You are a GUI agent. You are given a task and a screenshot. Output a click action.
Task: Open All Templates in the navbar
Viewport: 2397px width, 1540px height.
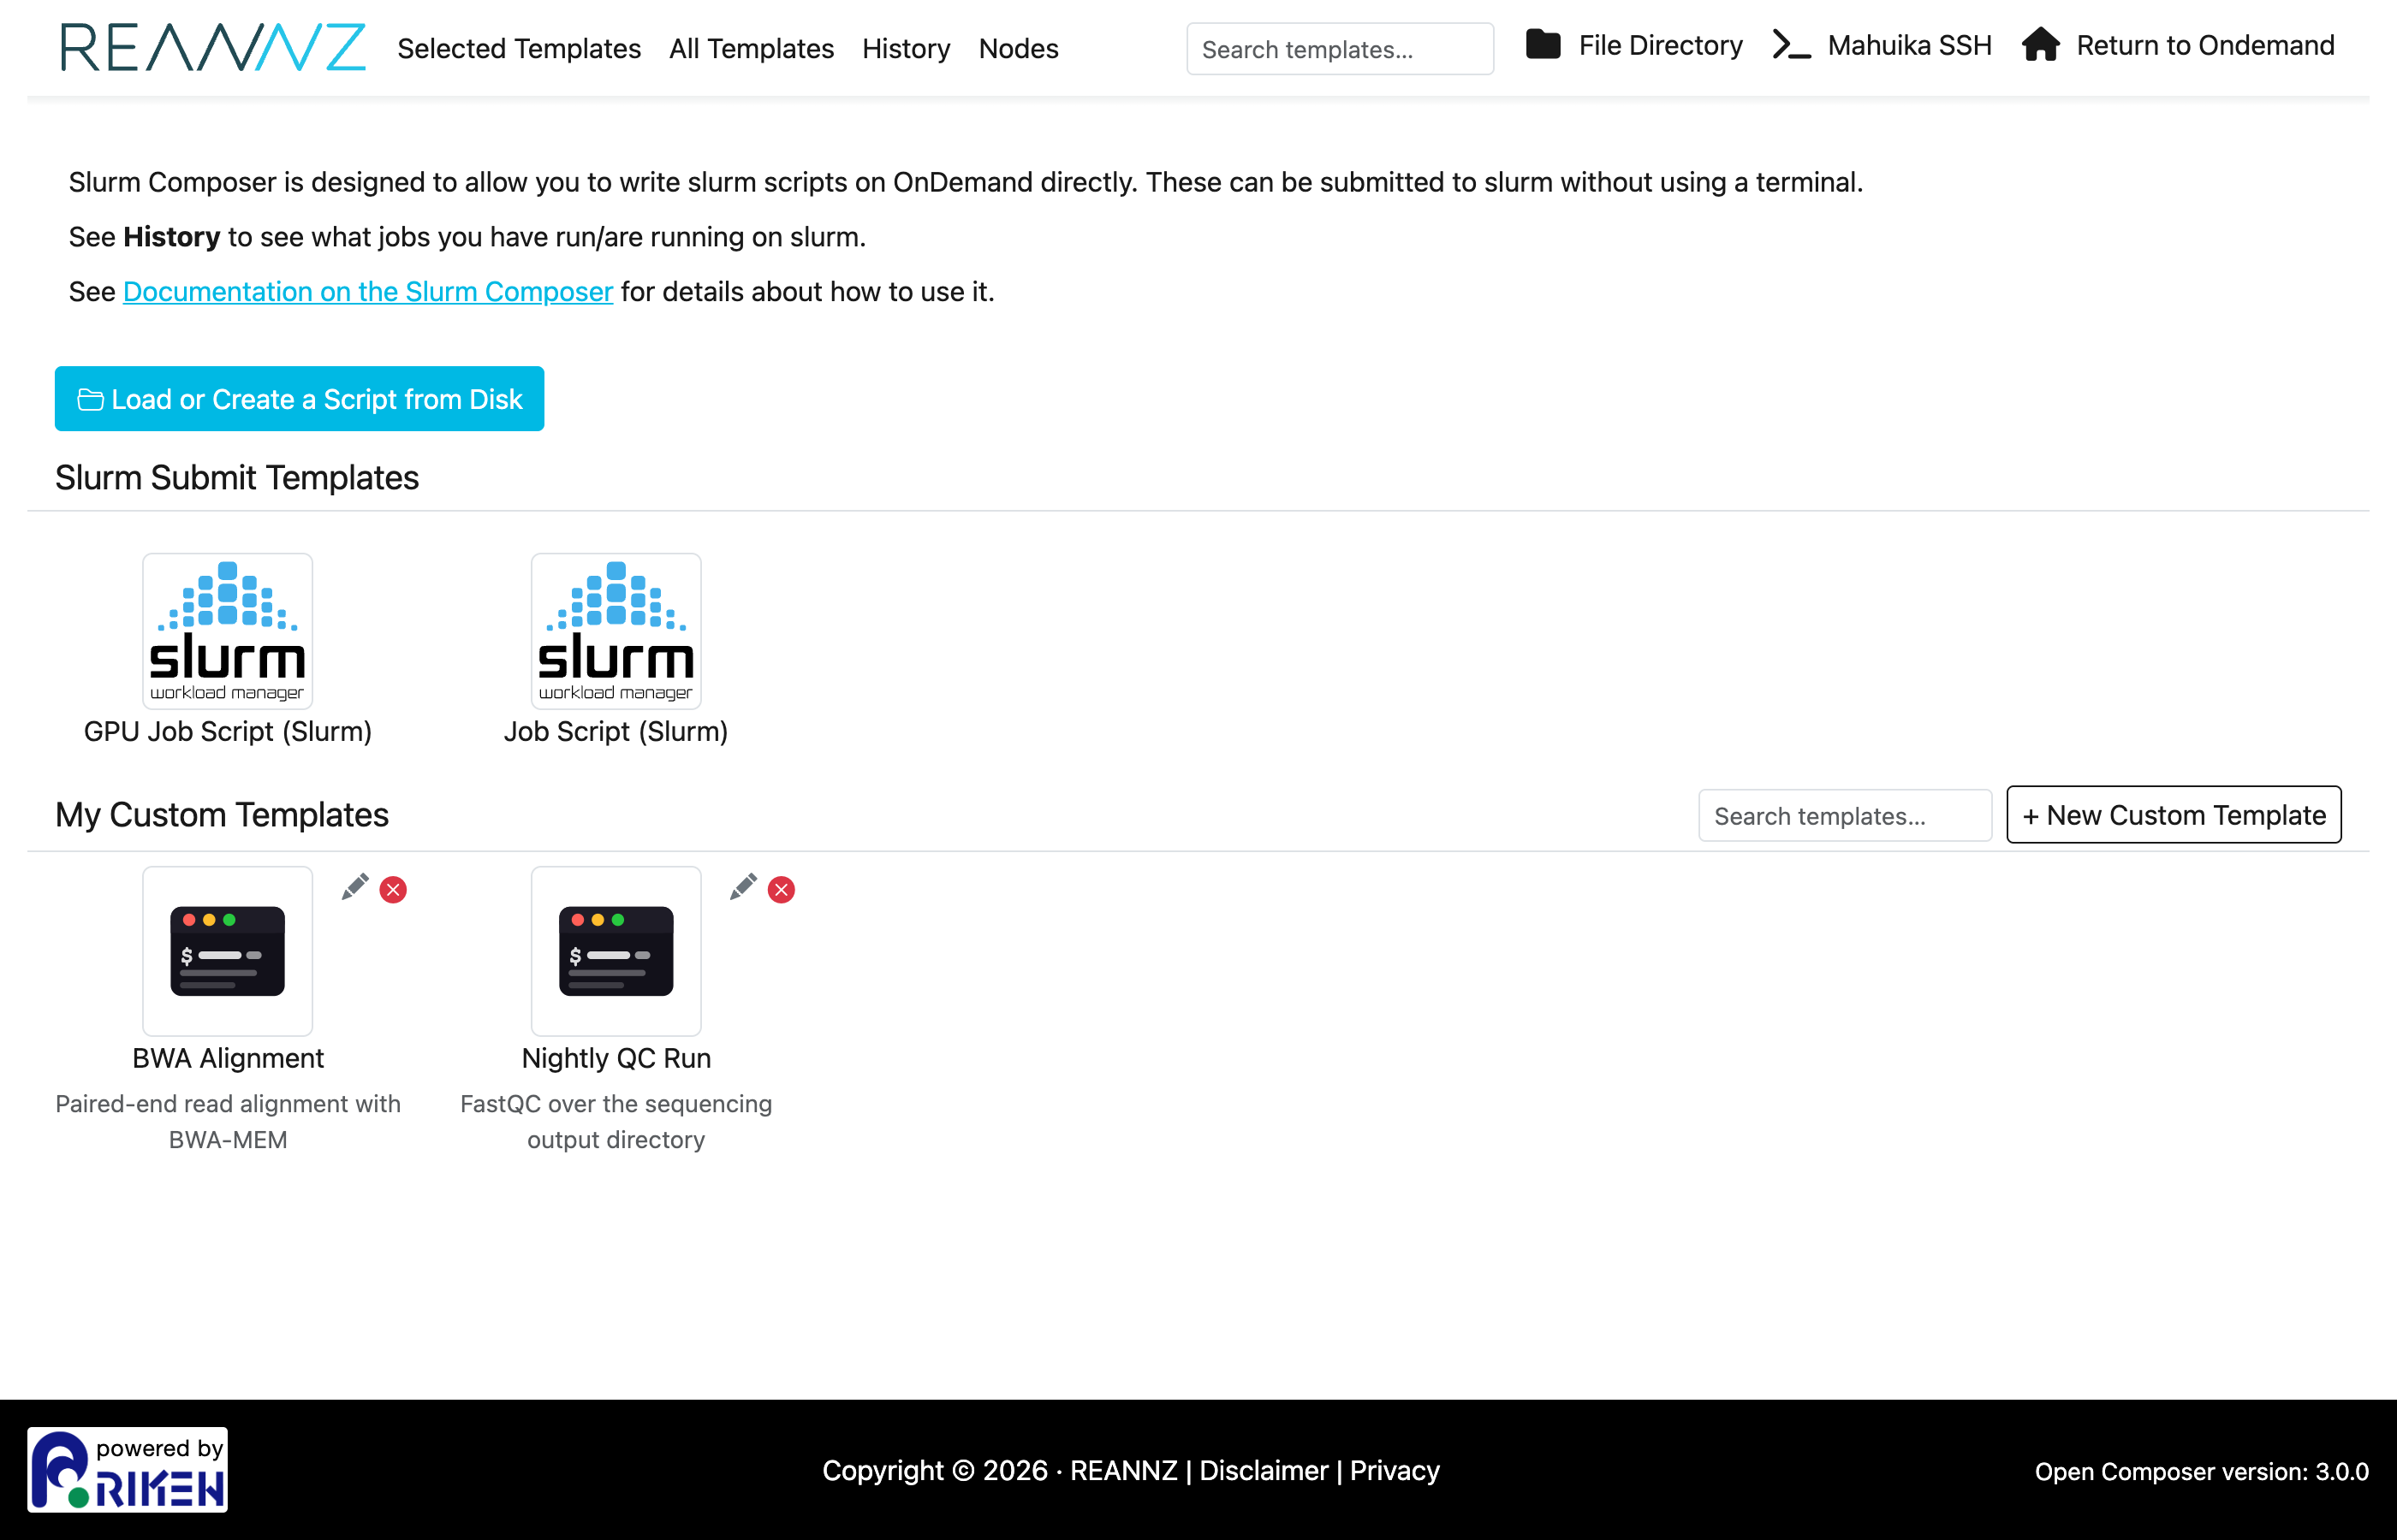coord(752,48)
